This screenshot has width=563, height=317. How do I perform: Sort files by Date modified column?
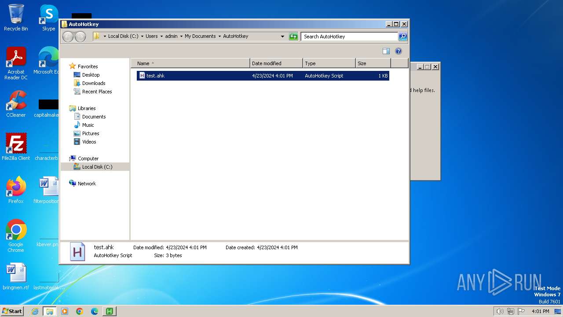point(276,63)
